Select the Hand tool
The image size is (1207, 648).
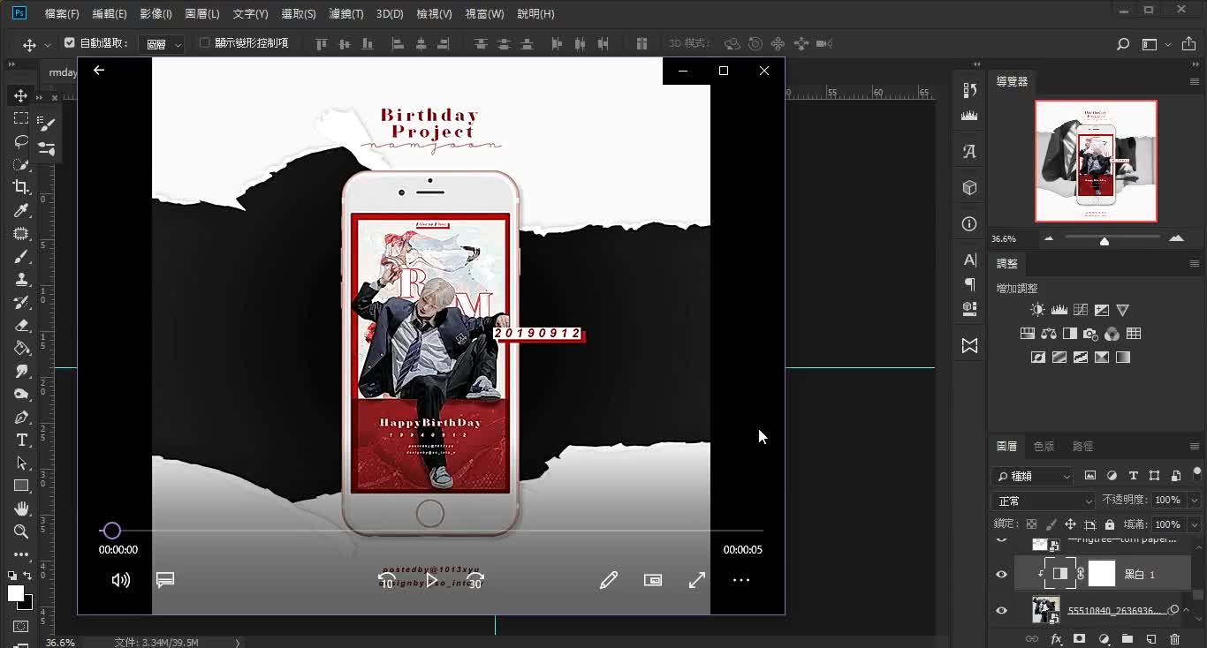point(21,509)
